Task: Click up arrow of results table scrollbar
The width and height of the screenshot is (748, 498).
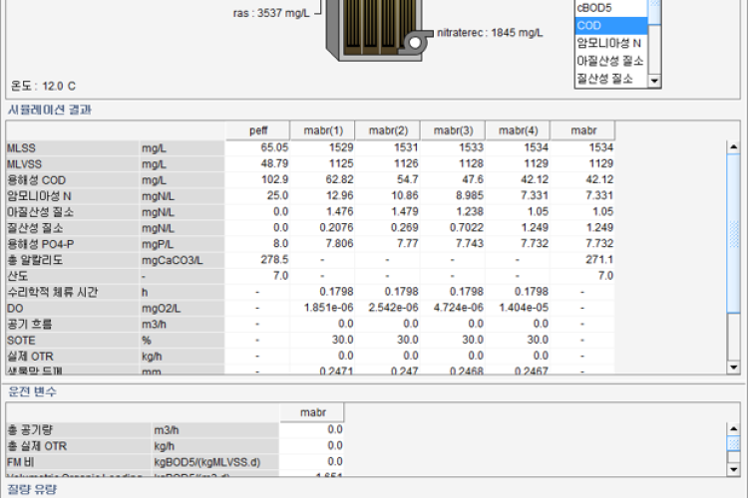Action: point(733,146)
